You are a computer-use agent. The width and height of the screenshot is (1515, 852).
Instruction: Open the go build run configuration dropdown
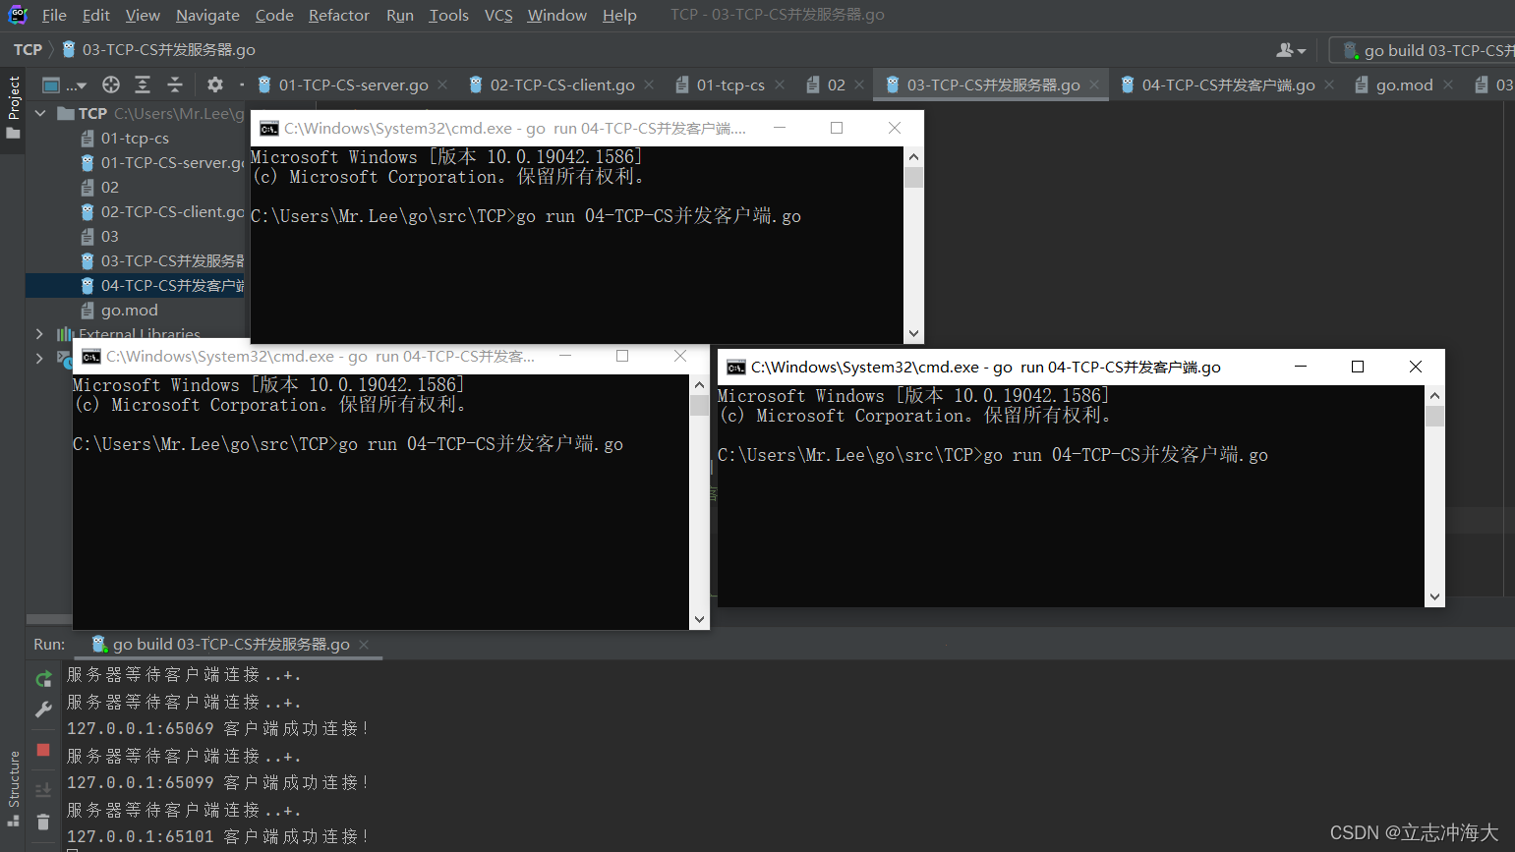pos(1422,50)
